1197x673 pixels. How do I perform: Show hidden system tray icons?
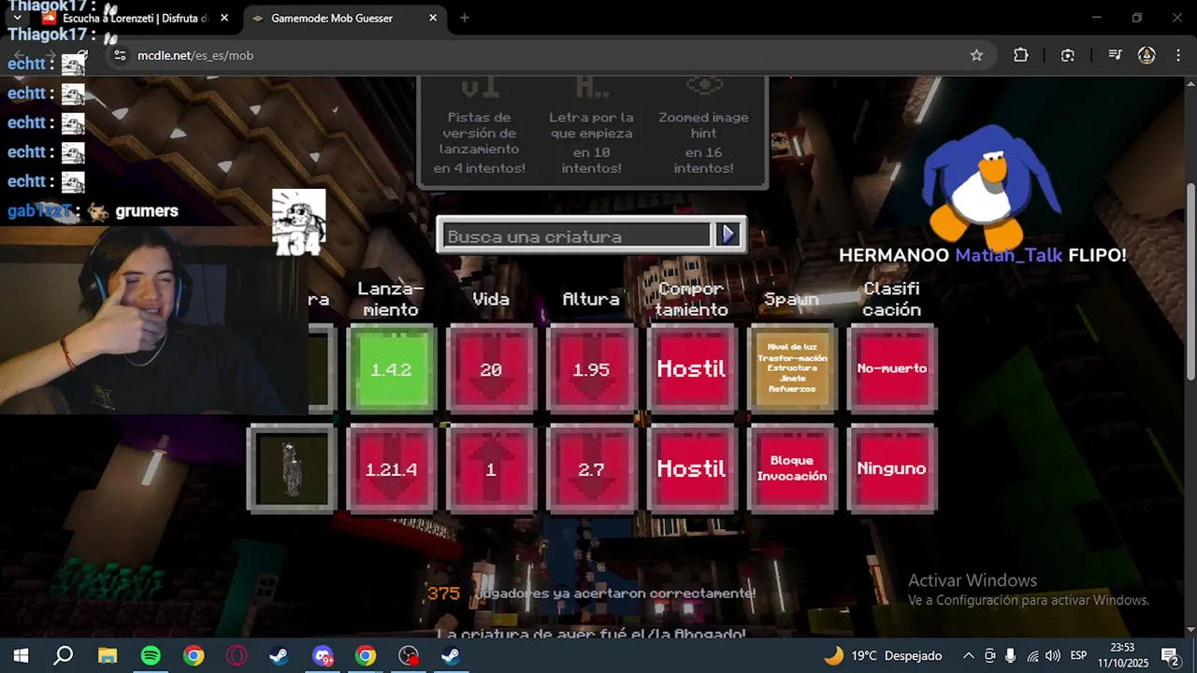coord(968,655)
